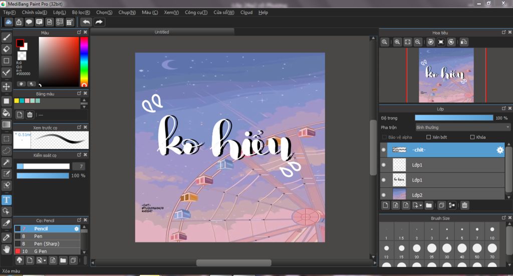Delete the palette color with trash icon
Viewport: 513px width, 276px height.
tap(30, 114)
